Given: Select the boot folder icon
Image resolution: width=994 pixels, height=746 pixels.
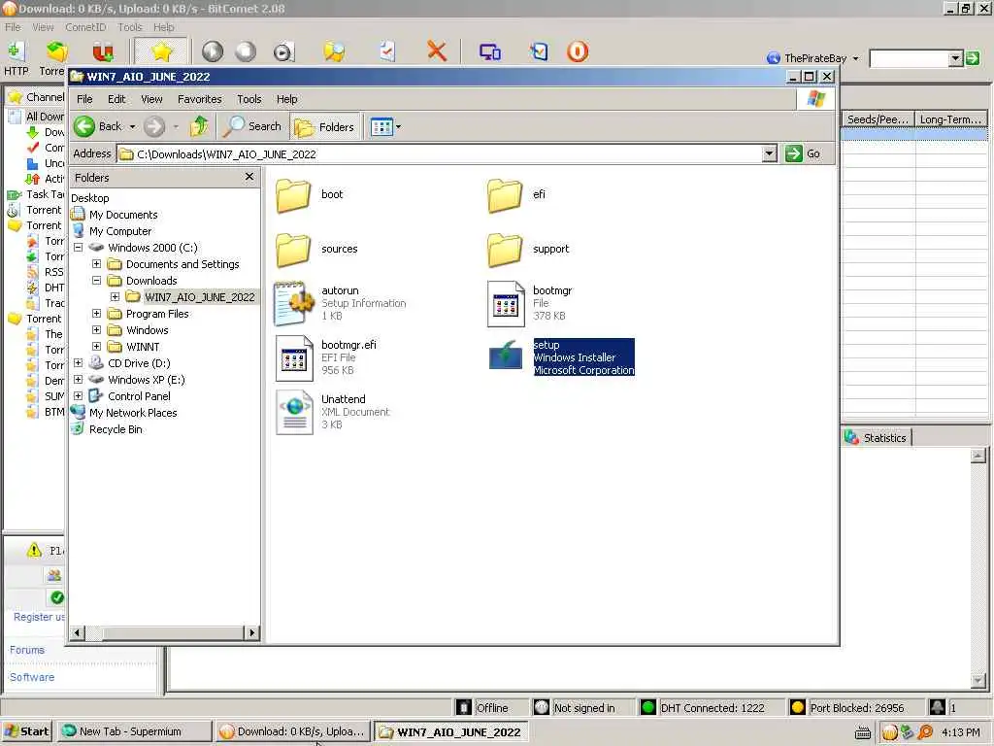Looking at the screenshot, I should pyautogui.click(x=293, y=195).
